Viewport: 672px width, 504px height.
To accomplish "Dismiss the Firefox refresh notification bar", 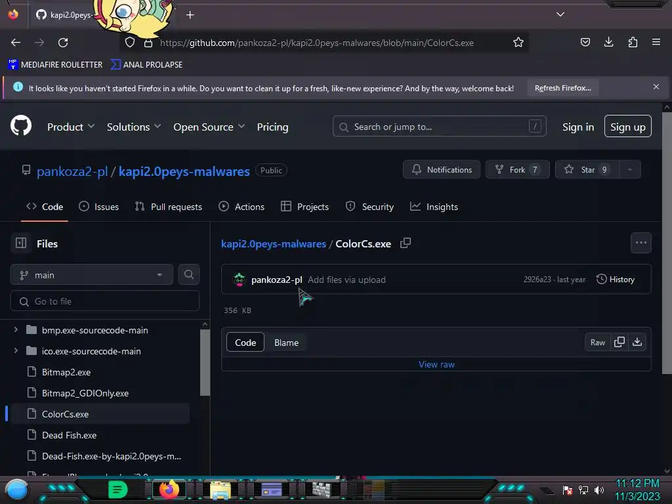I will pos(656,87).
